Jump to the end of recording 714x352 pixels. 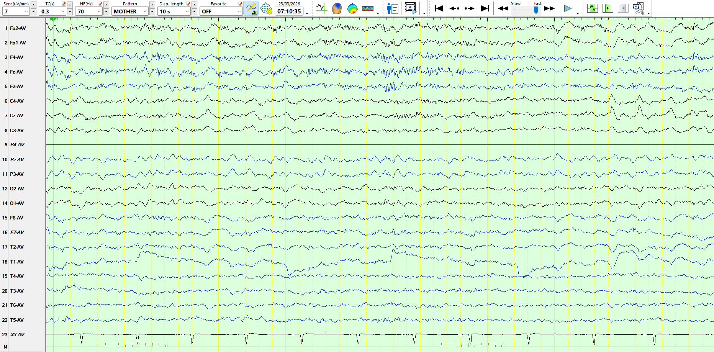click(485, 8)
